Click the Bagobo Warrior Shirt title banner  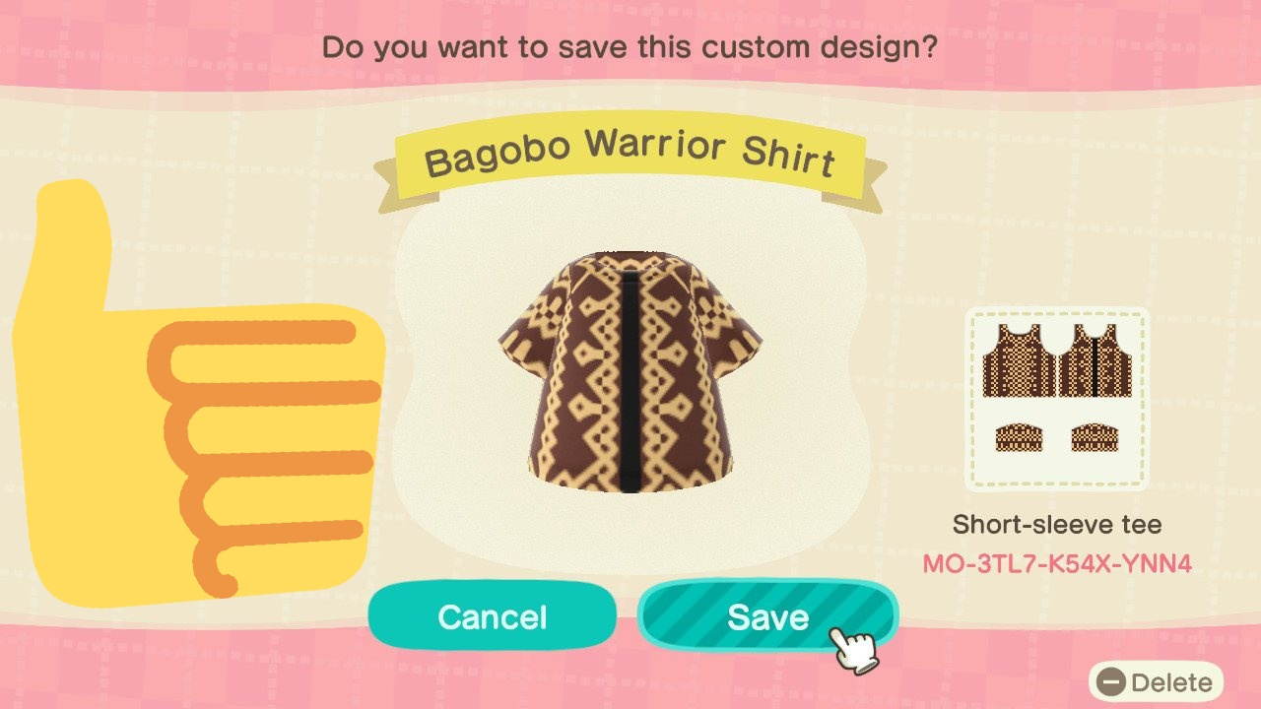pyautogui.click(x=630, y=158)
